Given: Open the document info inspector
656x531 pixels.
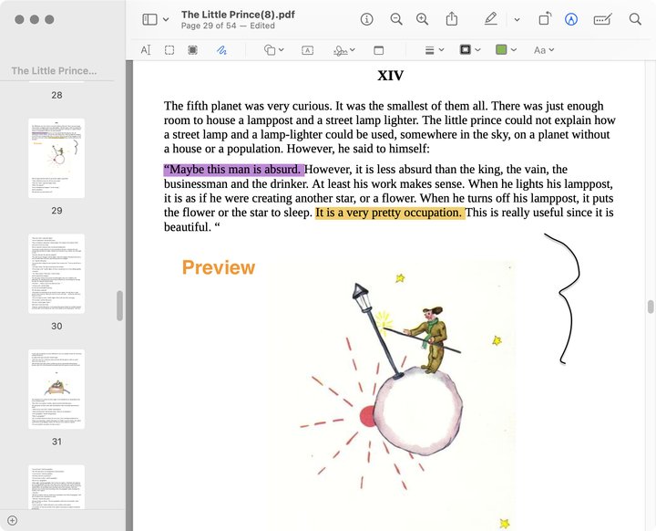Looking at the screenshot, I should click(x=366, y=19).
